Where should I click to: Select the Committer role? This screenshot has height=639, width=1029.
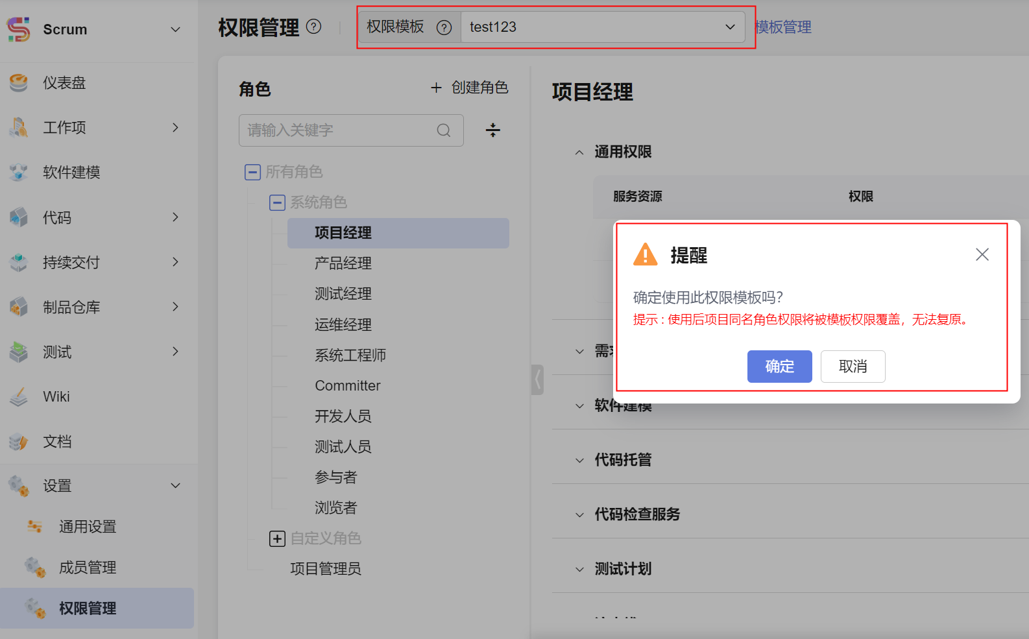click(x=348, y=386)
